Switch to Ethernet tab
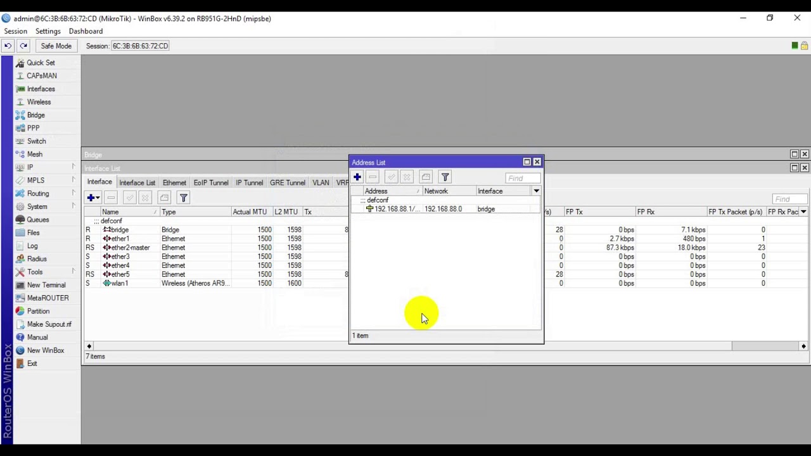This screenshot has width=811, height=456. (x=174, y=182)
